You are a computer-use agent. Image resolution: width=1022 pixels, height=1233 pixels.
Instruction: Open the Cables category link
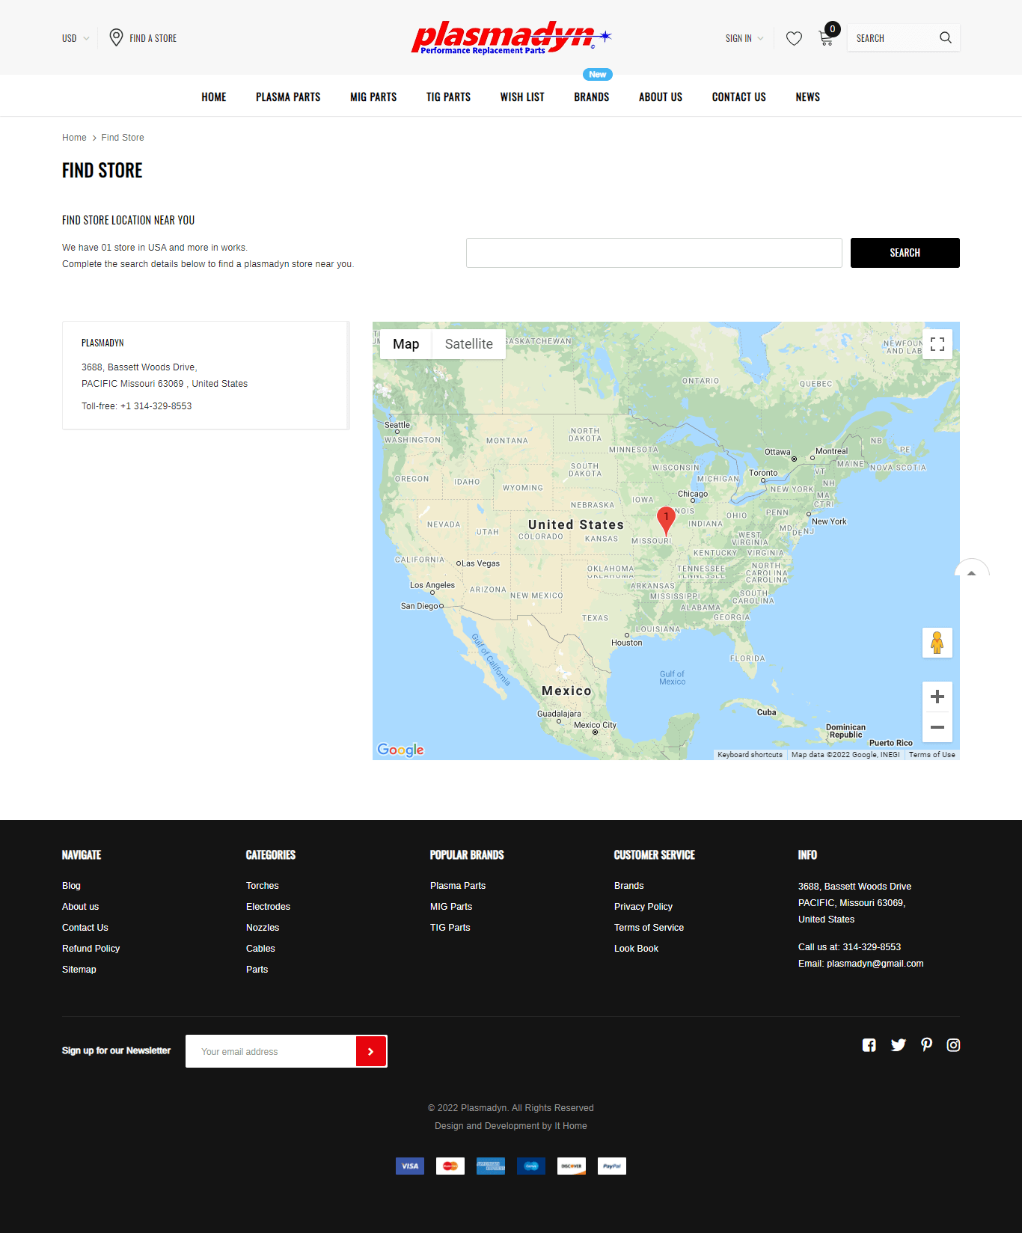(260, 949)
